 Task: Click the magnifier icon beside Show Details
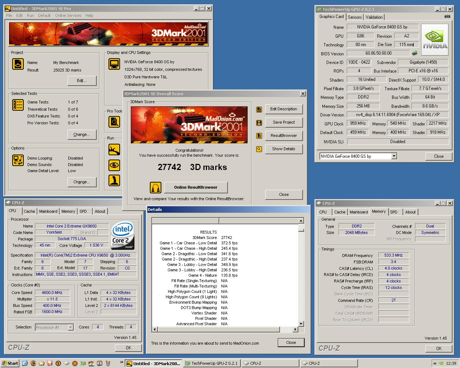point(259,149)
